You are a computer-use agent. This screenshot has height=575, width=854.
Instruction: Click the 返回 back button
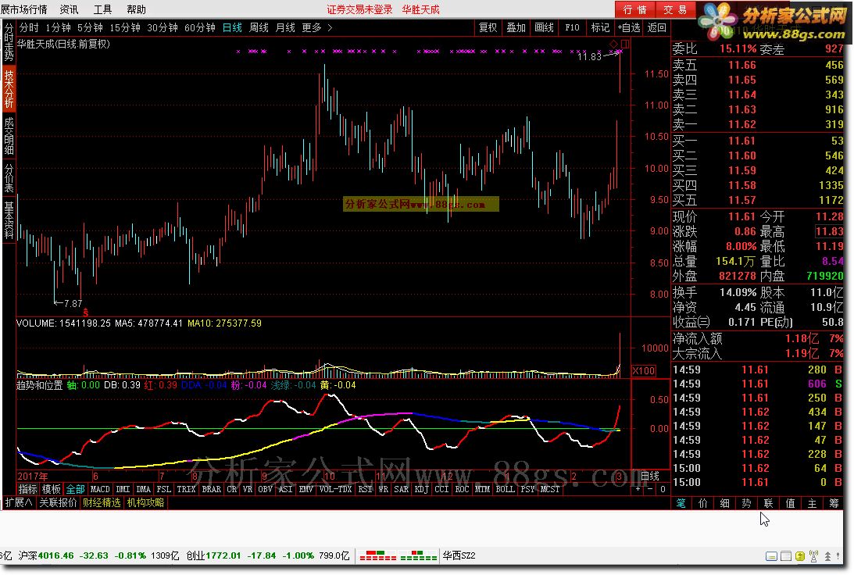657,28
